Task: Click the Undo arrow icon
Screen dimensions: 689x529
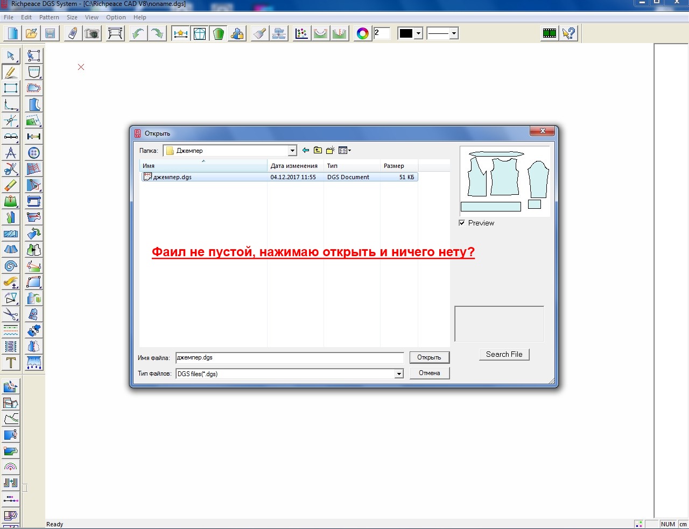Action: pyautogui.click(x=138, y=33)
